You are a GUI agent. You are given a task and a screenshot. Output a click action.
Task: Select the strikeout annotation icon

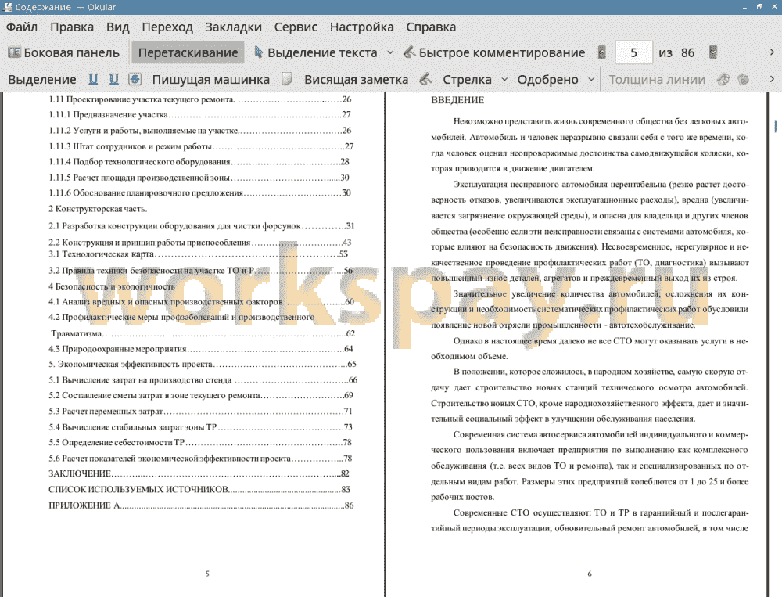135,79
